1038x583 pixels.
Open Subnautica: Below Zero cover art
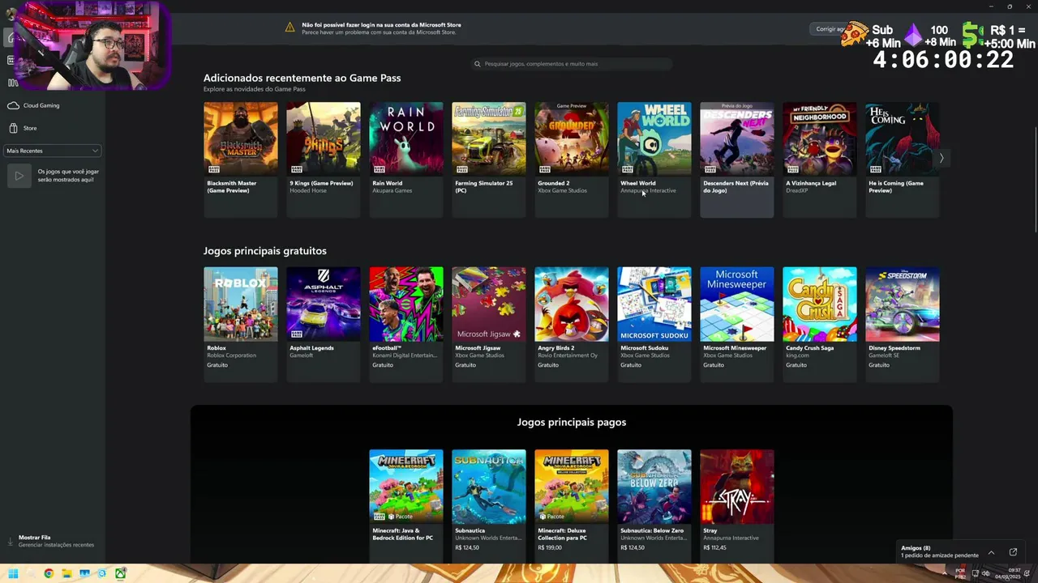tap(654, 487)
